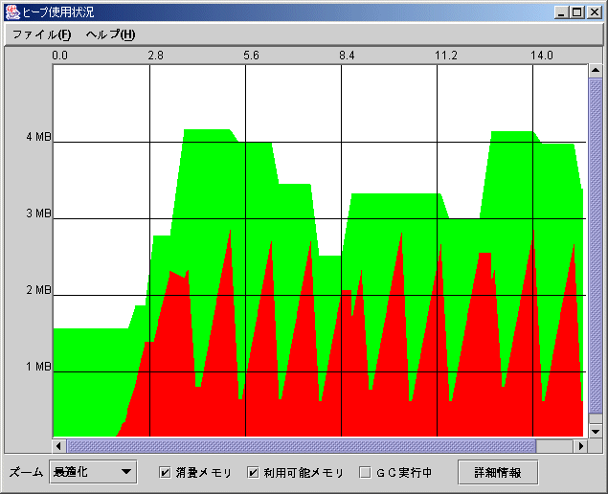Viewport: 608px width, 494px height.
Task: Click the 0.0 time axis label
Action: pyautogui.click(x=59, y=56)
